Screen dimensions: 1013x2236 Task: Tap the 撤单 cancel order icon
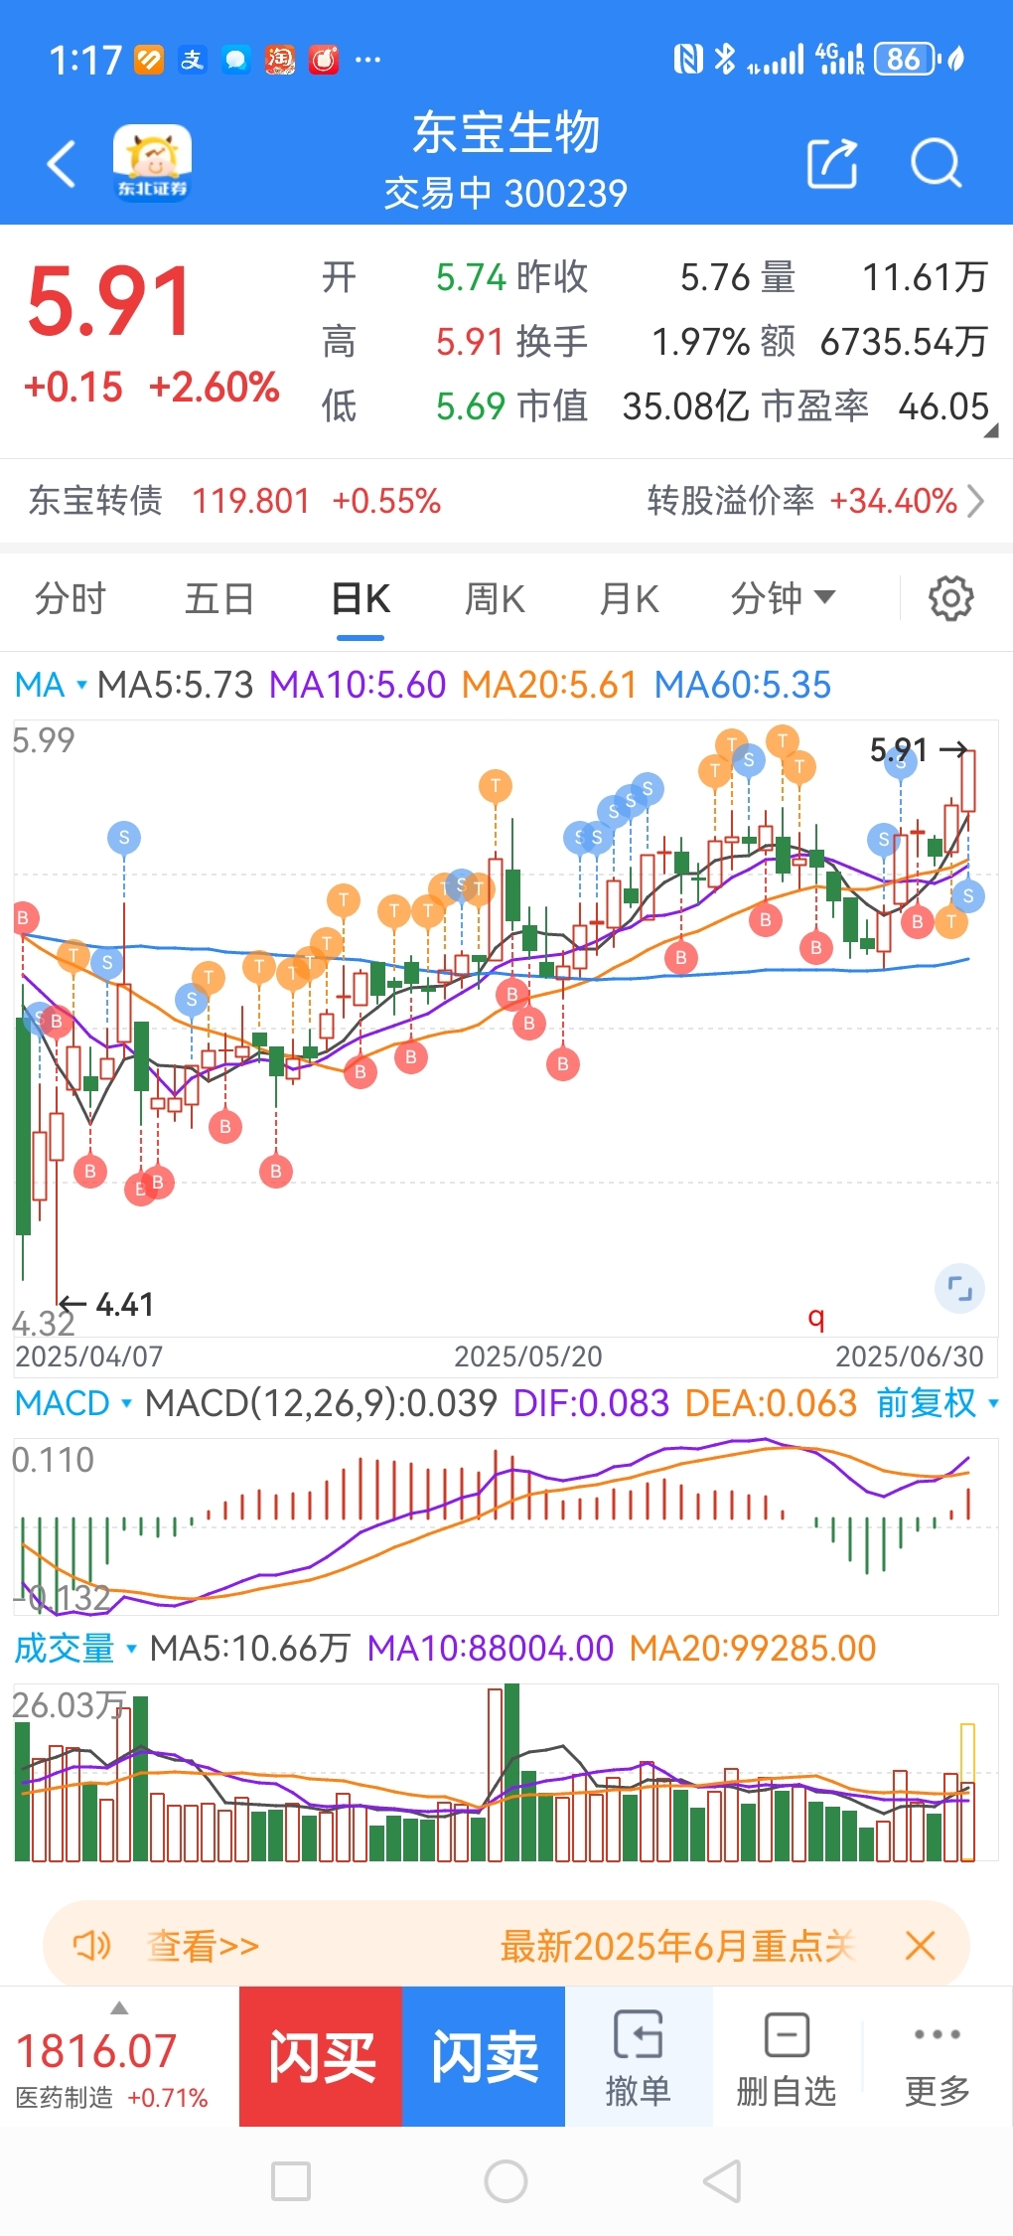pos(638,2033)
